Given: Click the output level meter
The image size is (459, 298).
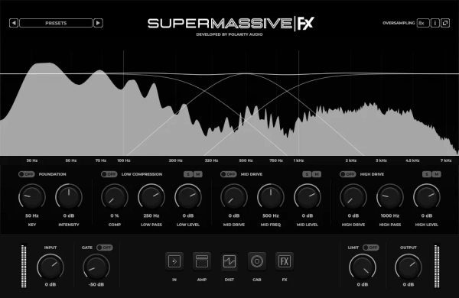Looking at the screenshot, I should coord(437,267).
